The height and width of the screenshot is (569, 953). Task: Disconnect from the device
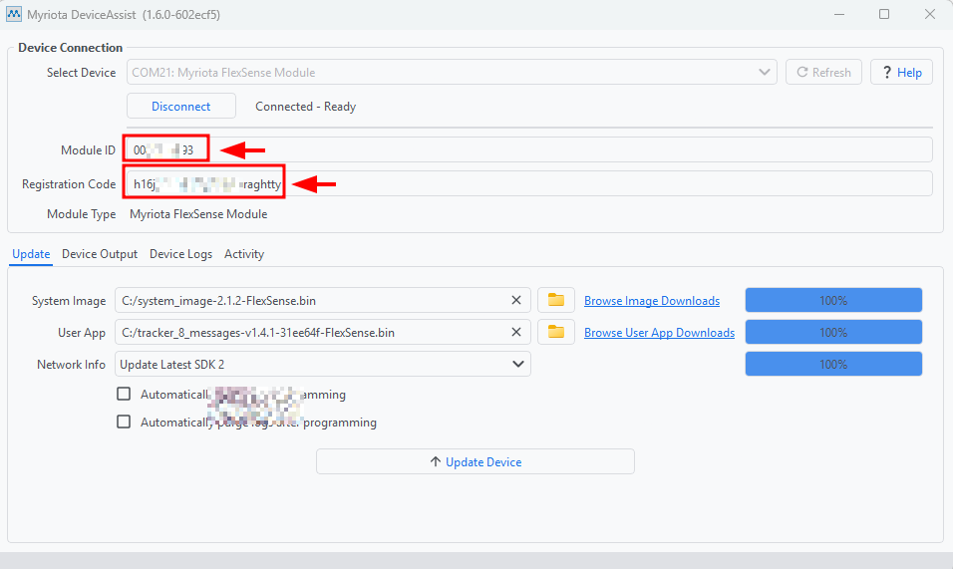click(x=181, y=107)
